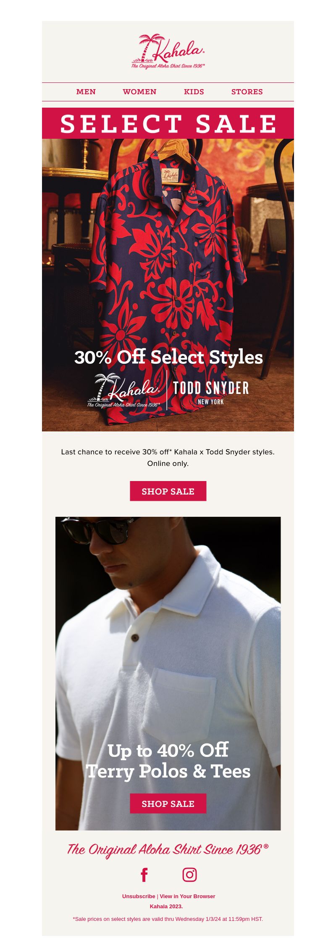Click SHOP SALE under Todd Snyder text
The width and height of the screenshot is (336, 952).
pyautogui.click(x=168, y=491)
